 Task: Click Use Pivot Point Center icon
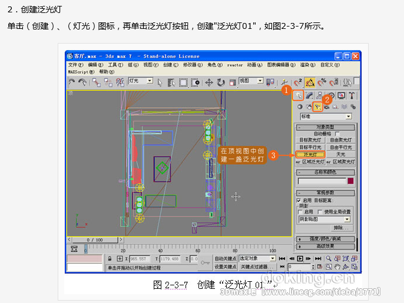coord(270,83)
